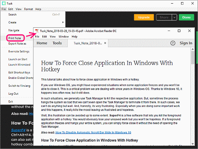Choose Navigate in the File menu
Viewport: 198px width, 149px height.
tap(14, 30)
